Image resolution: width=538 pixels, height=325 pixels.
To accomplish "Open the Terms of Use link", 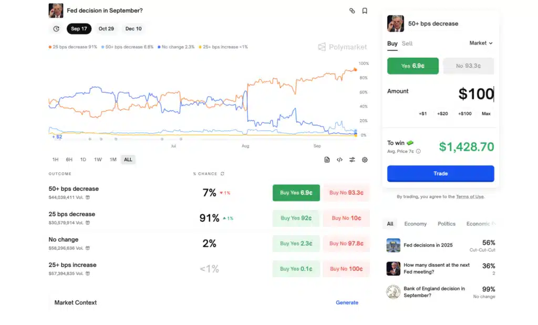I will pyautogui.click(x=470, y=197).
